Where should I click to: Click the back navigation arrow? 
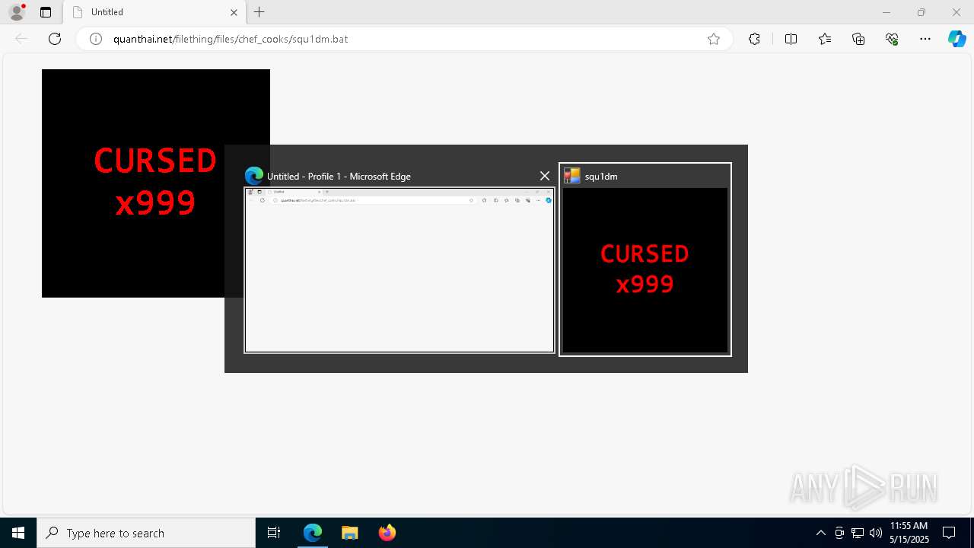(x=21, y=39)
